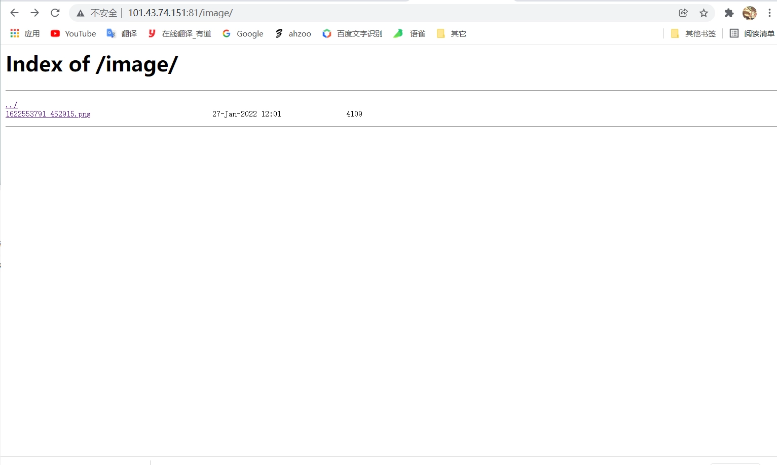Screen dimensions: 777x465
Task: Open the YouTube bookmark
Action: [73, 33]
